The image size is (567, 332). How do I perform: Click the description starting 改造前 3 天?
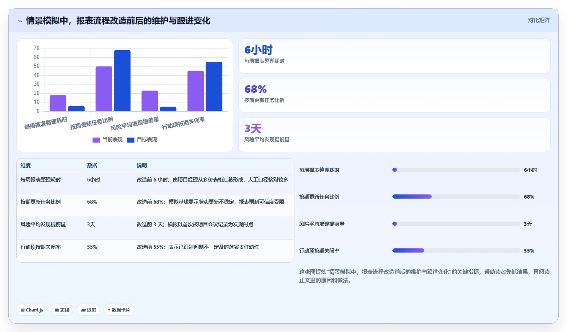point(195,224)
